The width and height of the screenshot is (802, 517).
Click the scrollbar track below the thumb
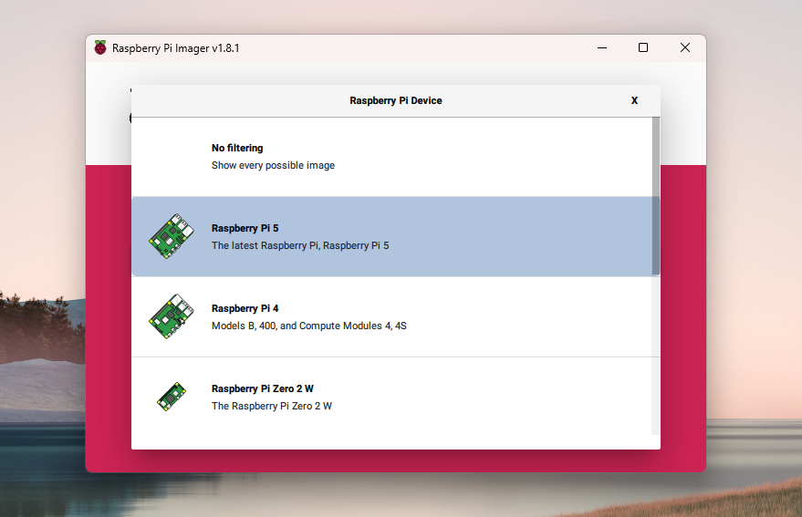point(656,355)
